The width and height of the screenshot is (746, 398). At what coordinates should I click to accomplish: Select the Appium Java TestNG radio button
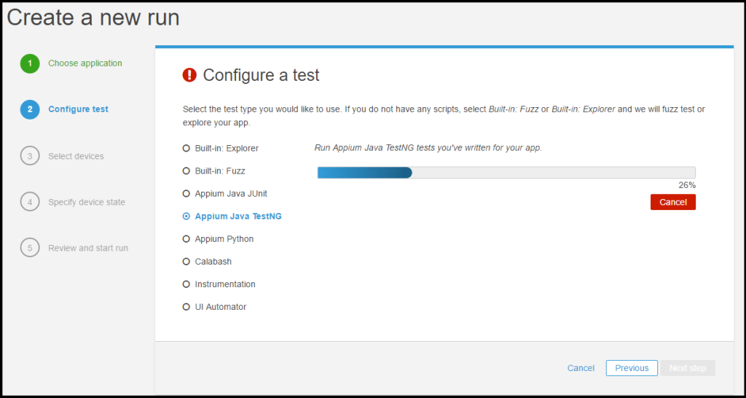[186, 216]
